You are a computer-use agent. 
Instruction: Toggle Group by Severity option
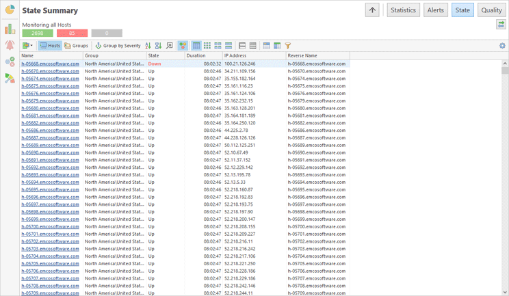point(118,46)
